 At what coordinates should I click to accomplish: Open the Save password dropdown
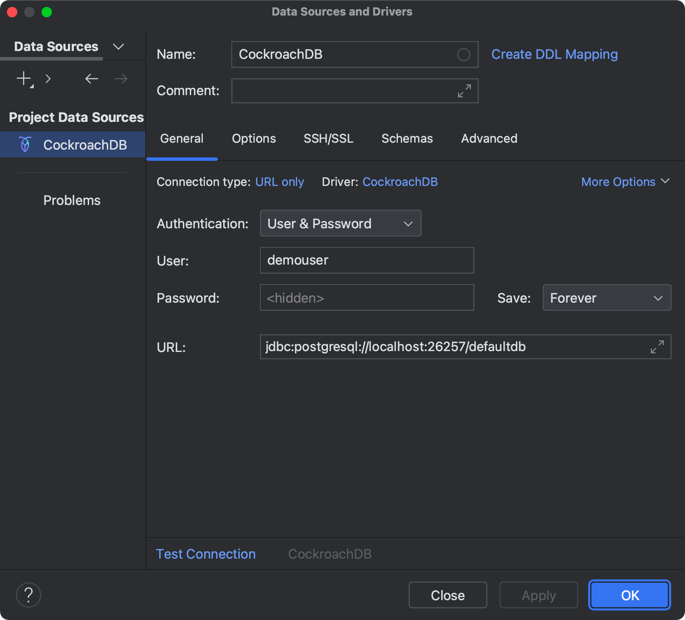[x=606, y=298]
